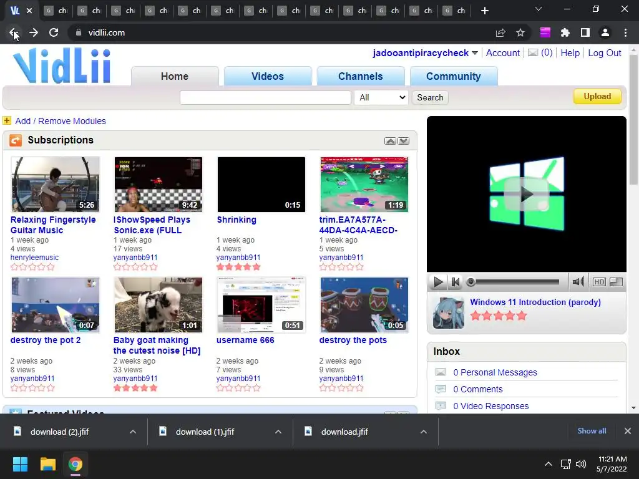Show hidden system tray icons
639x479 pixels.
549,464
